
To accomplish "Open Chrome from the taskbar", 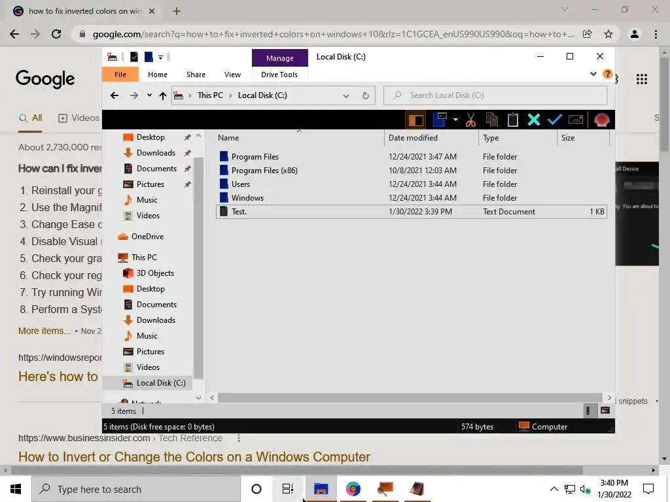I will (353, 489).
